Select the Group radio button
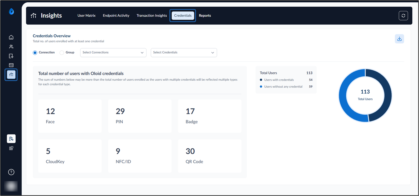 click(x=62, y=53)
